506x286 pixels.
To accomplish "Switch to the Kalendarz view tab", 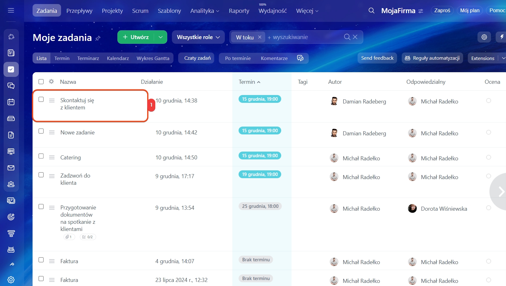I will [118, 58].
